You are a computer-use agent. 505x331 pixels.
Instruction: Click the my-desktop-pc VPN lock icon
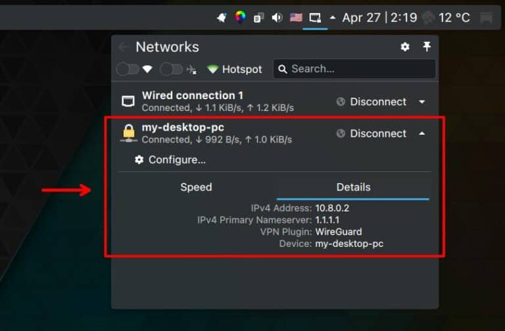[128, 133]
